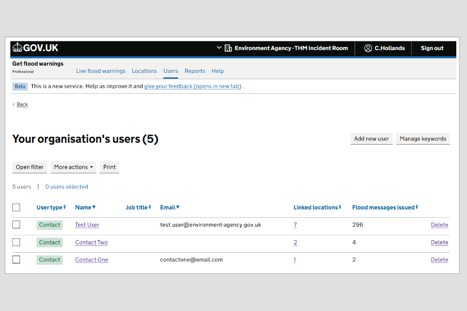Click the organisation building icon in header
467x311 pixels.
coord(228,48)
